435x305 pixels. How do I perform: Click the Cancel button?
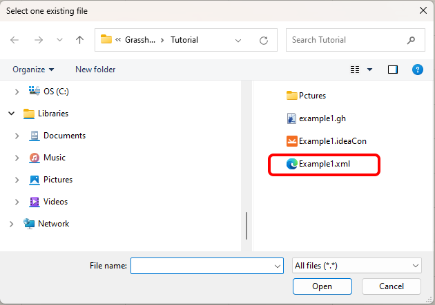click(x=391, y=286)
